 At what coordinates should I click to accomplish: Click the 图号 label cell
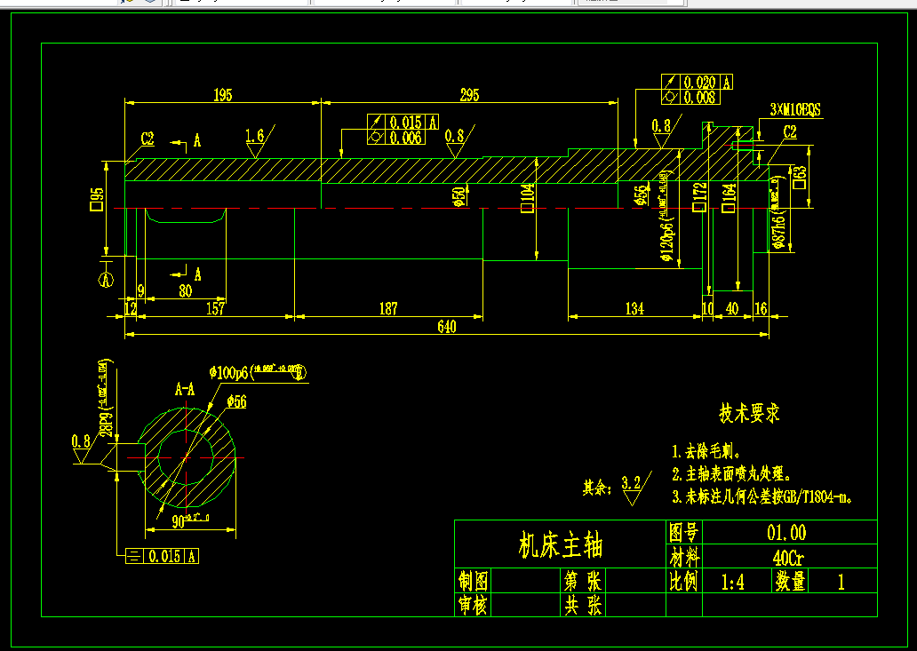(x=683, y=532)
